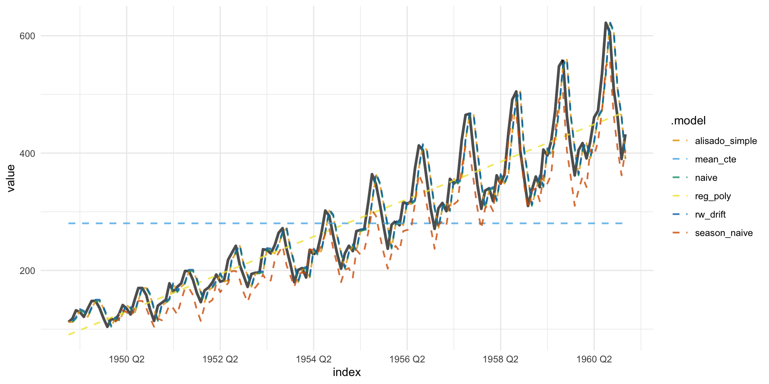Click the mean_cte light blue legend swatch

[x=680, y=159]
